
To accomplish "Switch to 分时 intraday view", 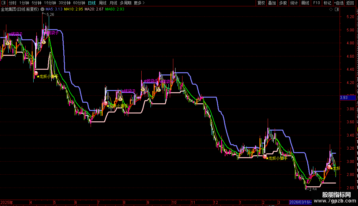I will coord(13,3).
